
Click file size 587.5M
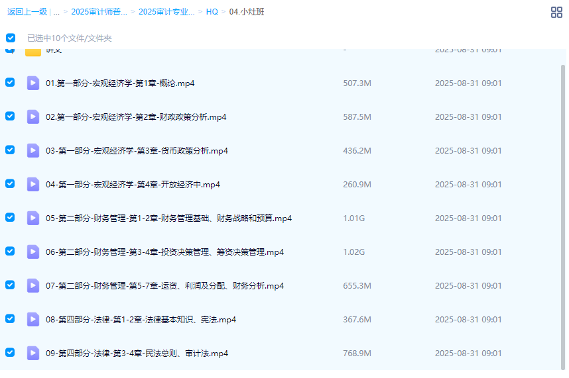pos(357,117)
